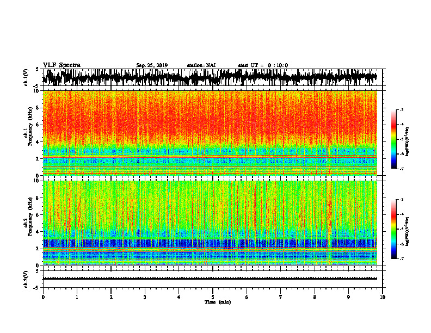Click tick label 4 on Time axis
431x333 pixels.
point(179,297)
